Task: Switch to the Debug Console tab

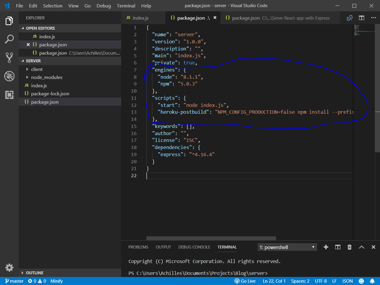Action: 194,247
